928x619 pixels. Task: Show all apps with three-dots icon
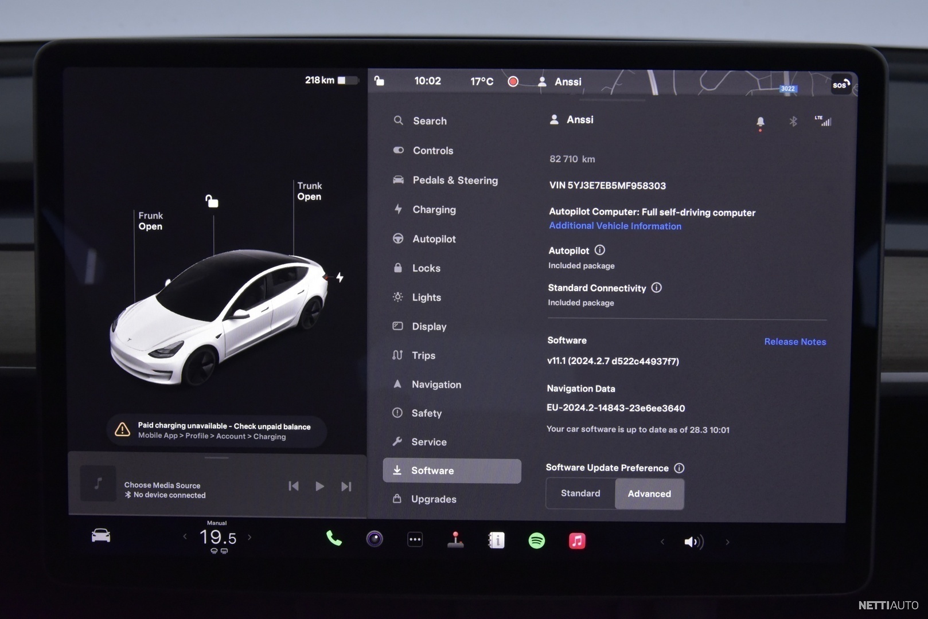point(415,539)
